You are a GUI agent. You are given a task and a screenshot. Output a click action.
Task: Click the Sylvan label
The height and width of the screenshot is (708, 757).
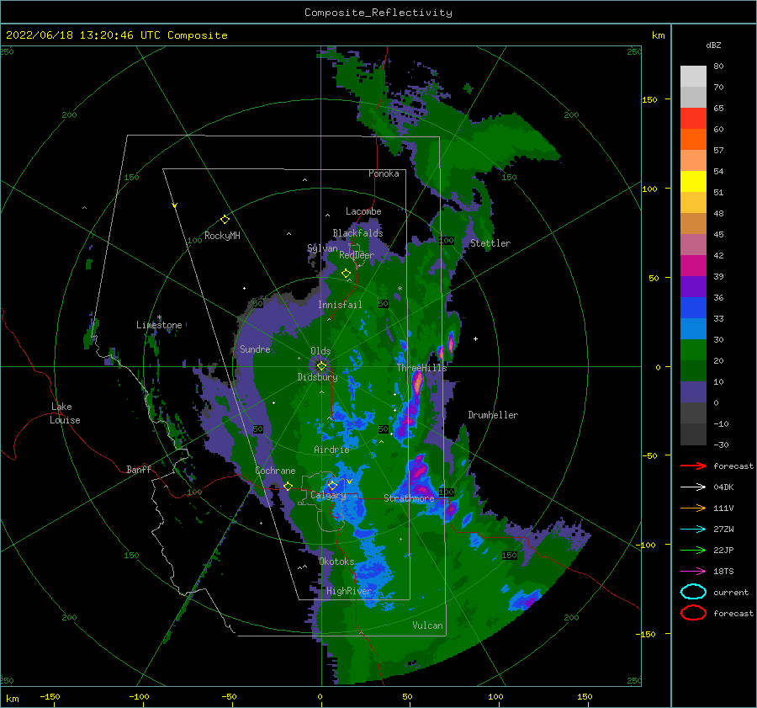(322, 248)
